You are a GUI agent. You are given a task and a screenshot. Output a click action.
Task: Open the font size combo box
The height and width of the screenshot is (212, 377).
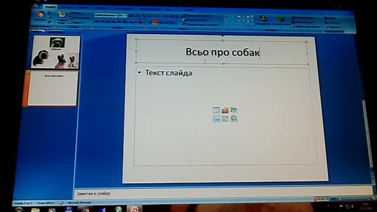pos(123,16)
